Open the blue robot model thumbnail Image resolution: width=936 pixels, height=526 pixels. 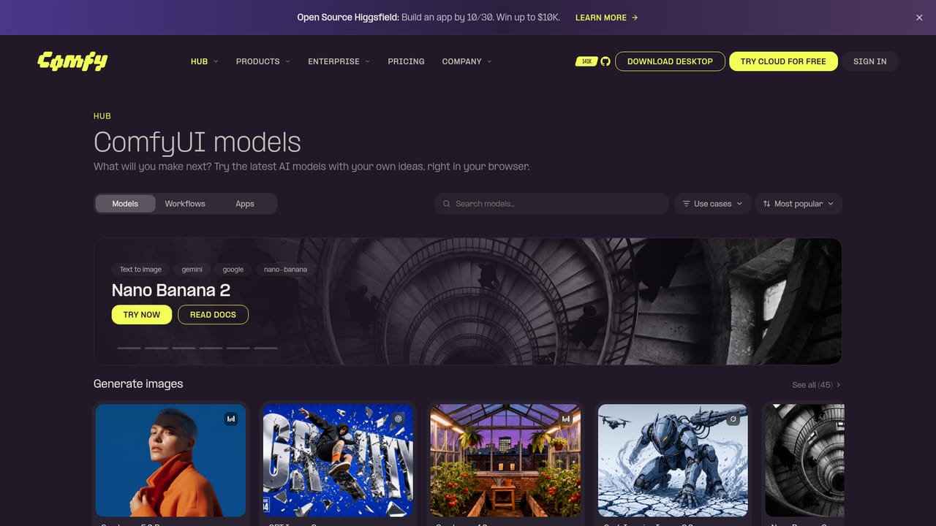point(673,460)
